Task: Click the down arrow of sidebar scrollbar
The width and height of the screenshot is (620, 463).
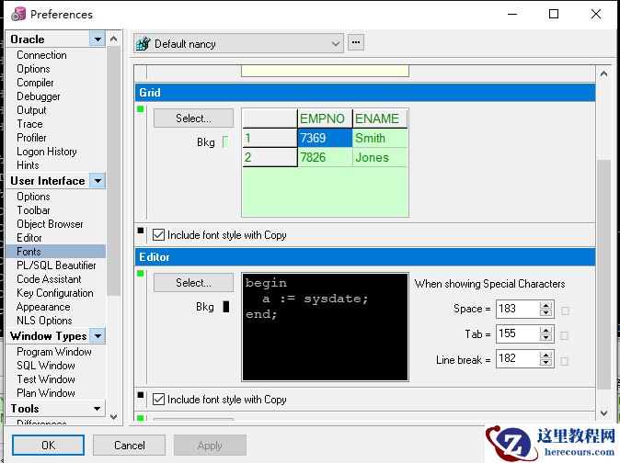Action: [x=113, y=417]
